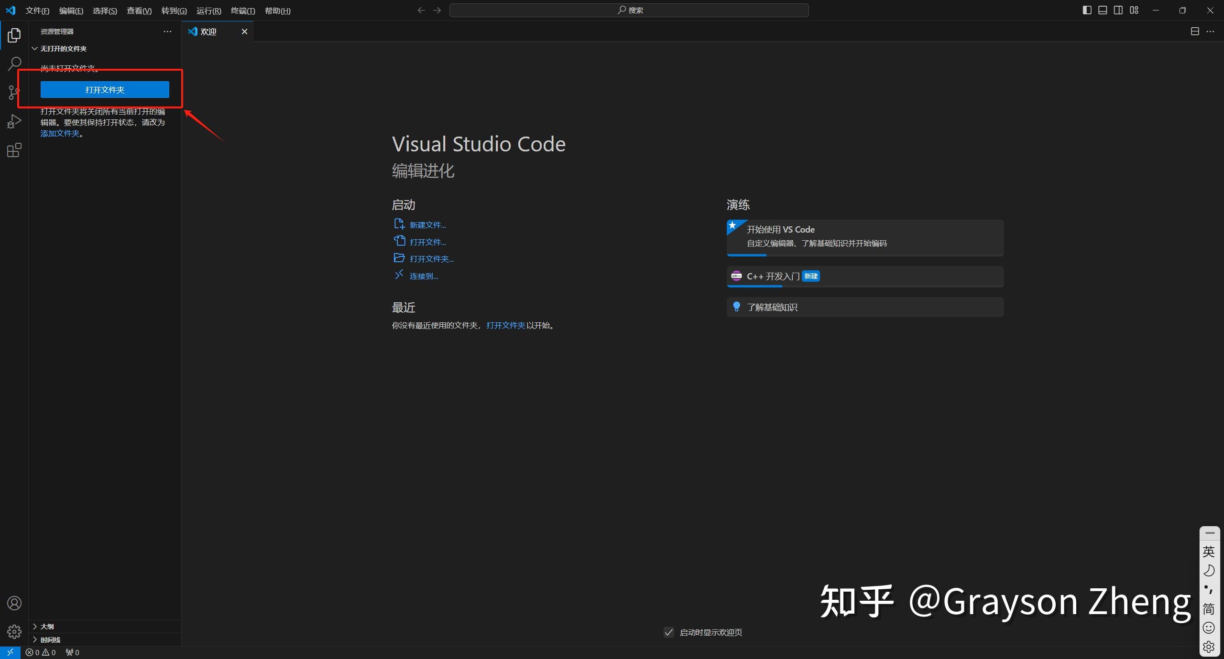Open the 文件(F) menu
This screenshot has width=1224, height=659.
point(37,11)
